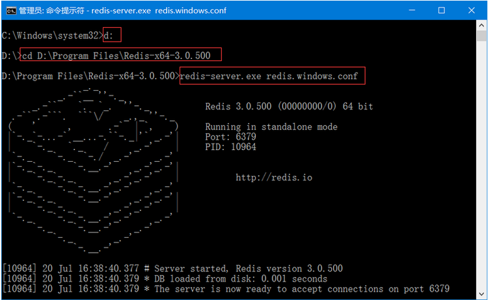488x300 pixels.
Task: Click 'redis-server.exe redis.windows.conf' command text
Action: (269, 76)
